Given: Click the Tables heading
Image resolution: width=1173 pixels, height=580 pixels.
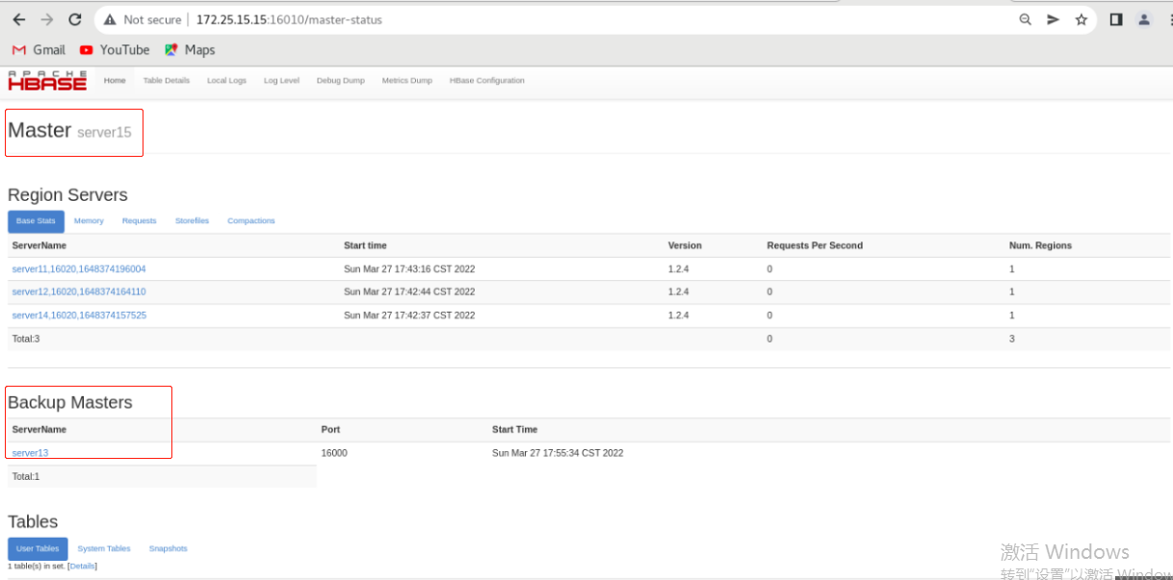Looking at the screenshot, I should click(x=33, y=521).
